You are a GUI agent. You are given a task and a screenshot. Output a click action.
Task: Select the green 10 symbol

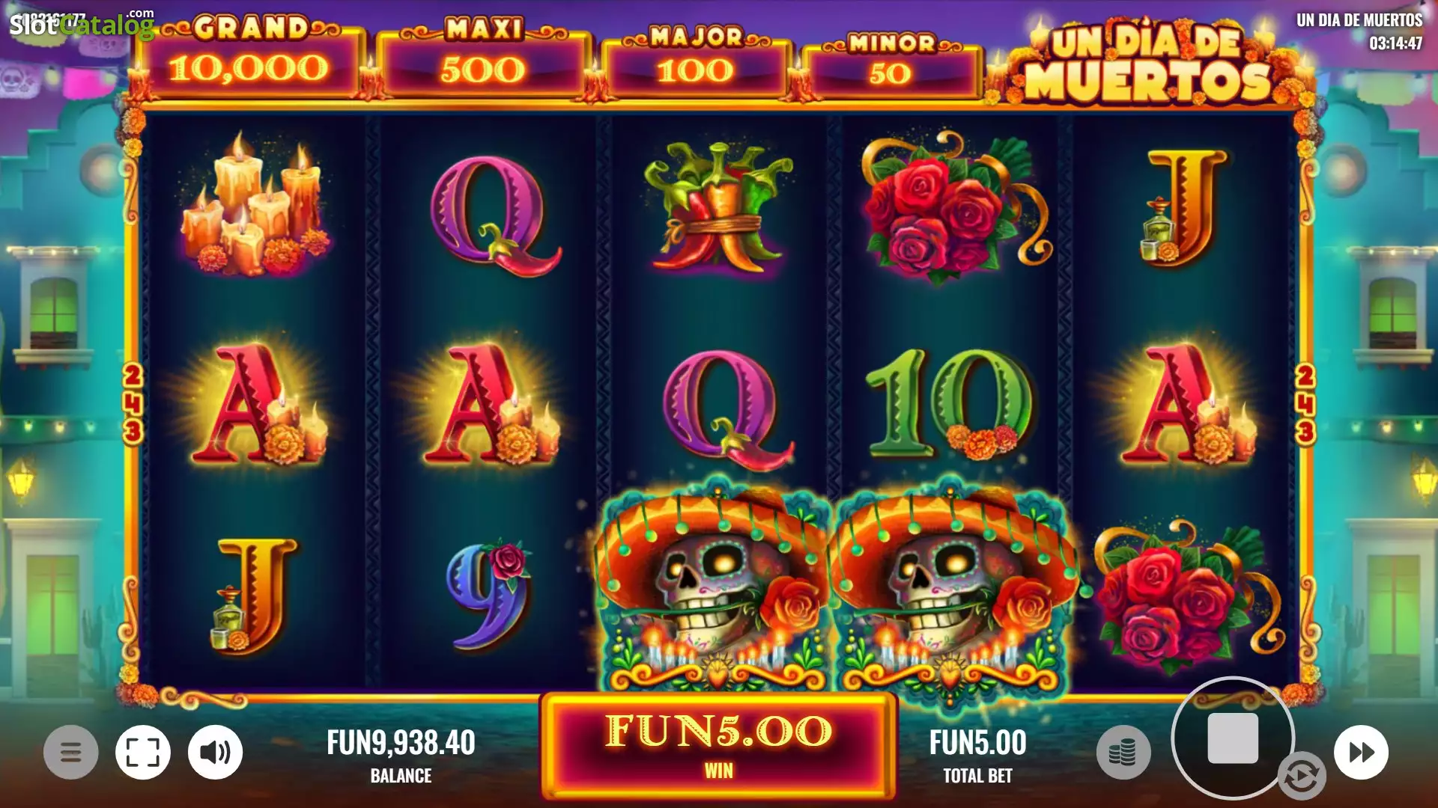(950, 403)
